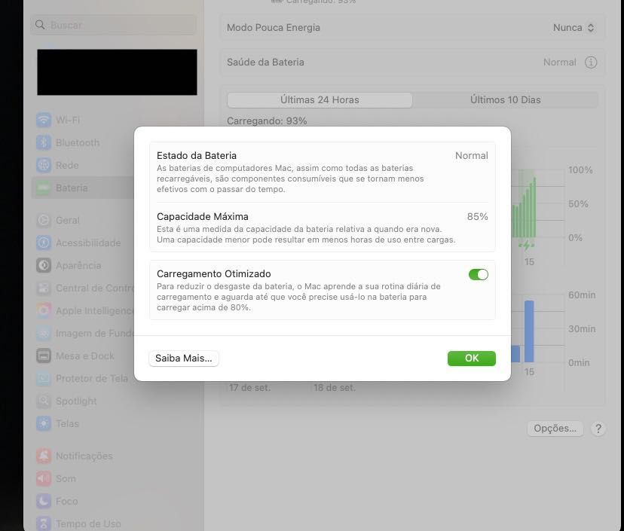Switch to Últimas 24 Horas tab

click(x=320, y=100)
